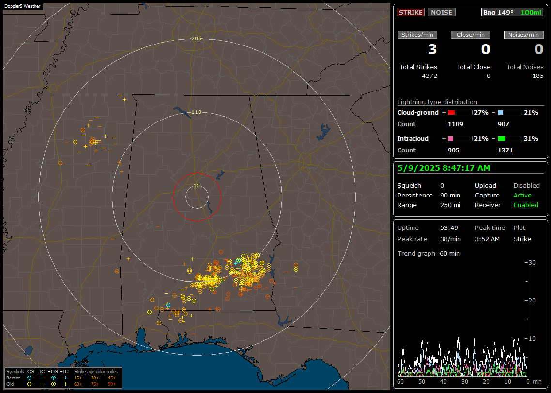Click the Intracloud negative count 1371

click(x=505, y=151)
